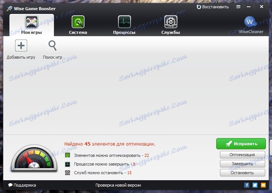Switch to the Система tab
The width and height of the screenshot is (272, 193).
click(78, 25)
